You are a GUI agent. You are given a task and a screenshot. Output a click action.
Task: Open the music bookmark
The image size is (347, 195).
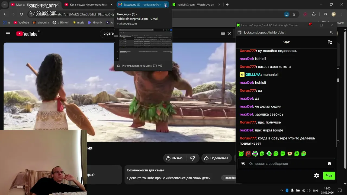pos(78,22)
